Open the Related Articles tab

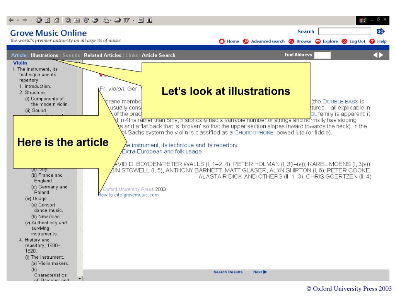(x=102, y=55)
